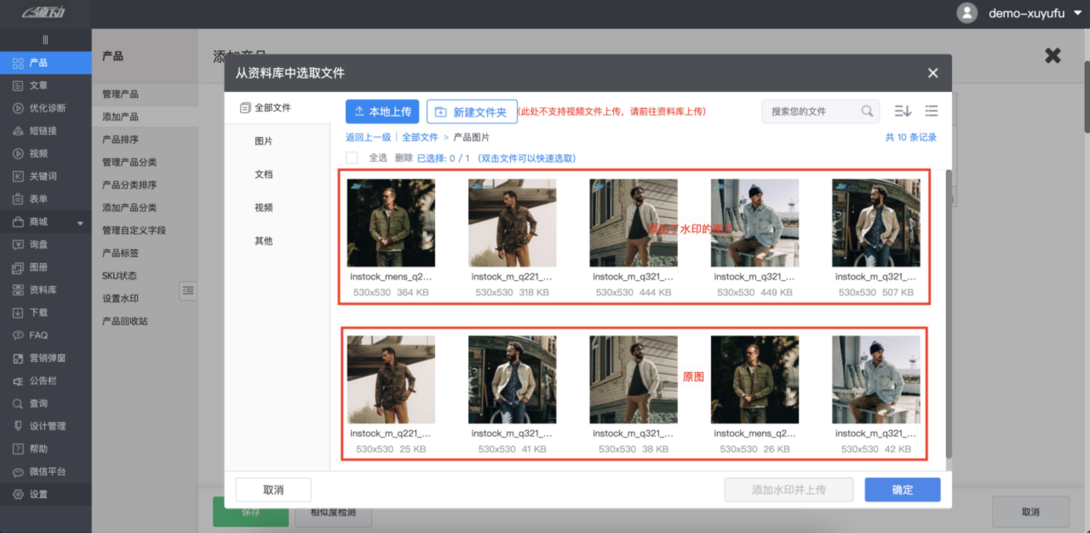Select the 364 KB instock_mens thumbnail
This screenshot has height=533, width=1090.
pos(391,223)
